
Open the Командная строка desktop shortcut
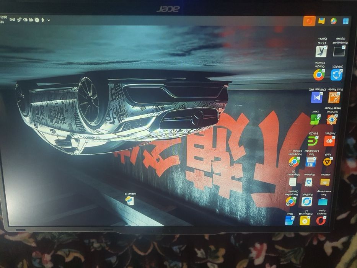click(x=339, y=51)
